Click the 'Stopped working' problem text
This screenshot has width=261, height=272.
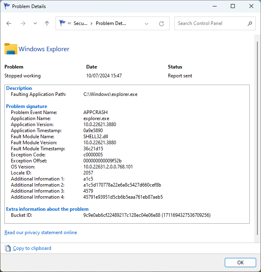coord(23,76)
